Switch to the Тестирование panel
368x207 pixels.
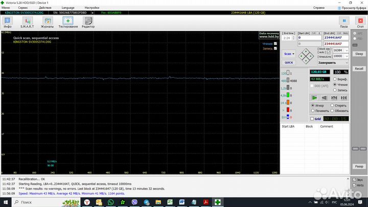click(68, 22)
